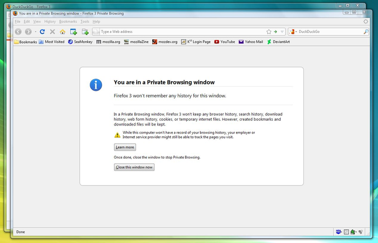Click the gray circles status bar icon
378x243 pixels.
(x=361, y=232)
